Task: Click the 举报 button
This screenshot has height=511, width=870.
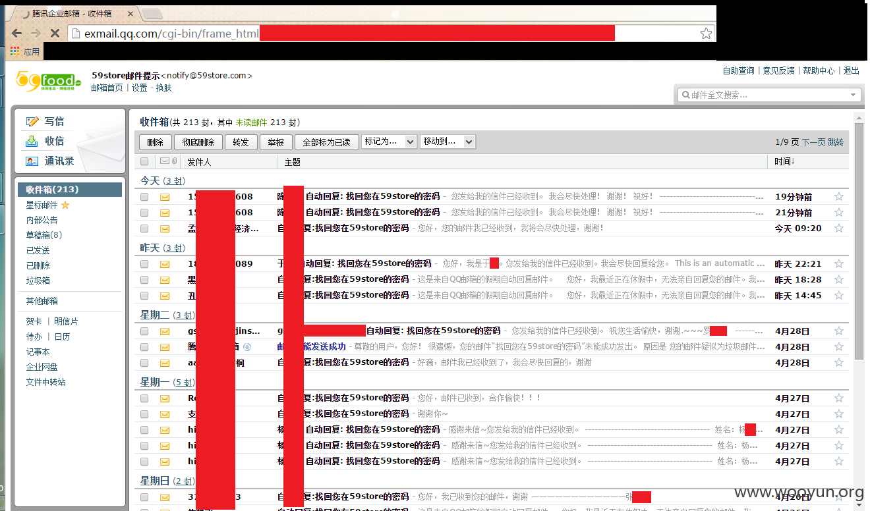Action: point(276,142)
